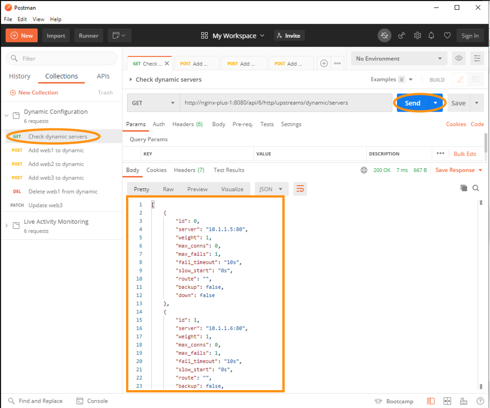Open the comments icon next to BUILD
490x408 pixels.
[475, 79]
